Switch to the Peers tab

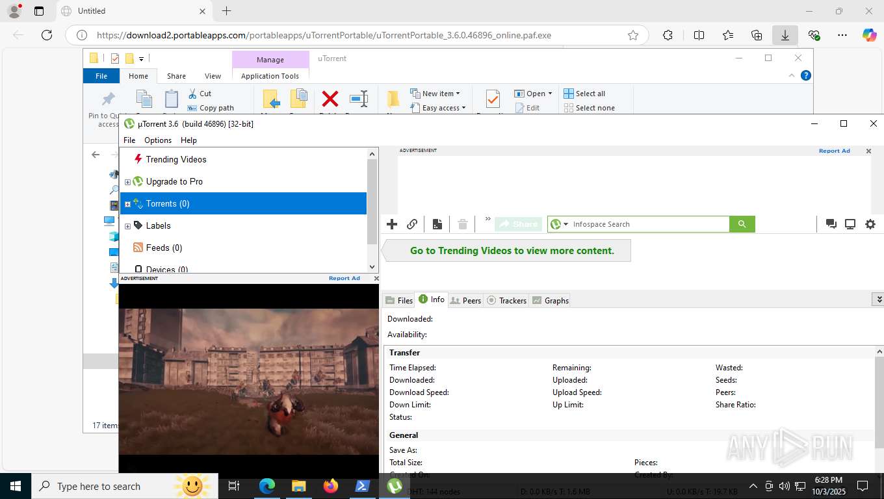465,300
